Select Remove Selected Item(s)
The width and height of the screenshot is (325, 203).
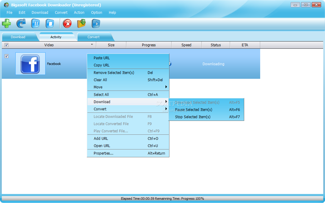pos(128,72)
